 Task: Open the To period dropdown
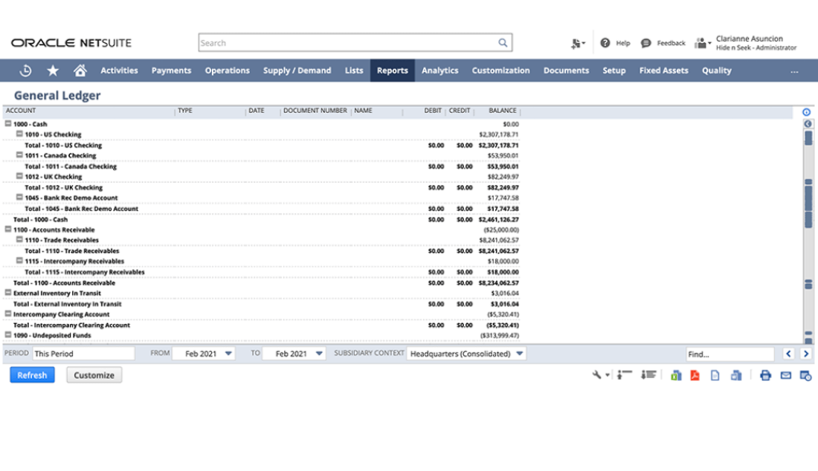tap(318, 354)
